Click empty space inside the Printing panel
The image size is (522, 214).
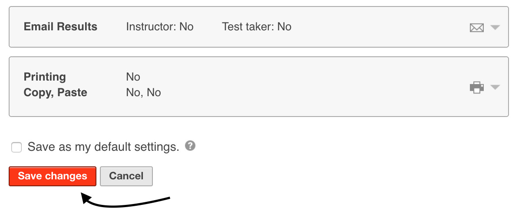tap(304, 86)
